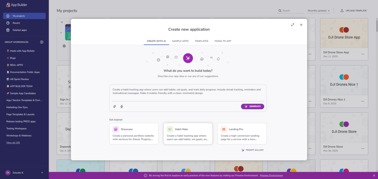Select the CREATE WITH AI tab
378x179 pixels.
(156, 41)
